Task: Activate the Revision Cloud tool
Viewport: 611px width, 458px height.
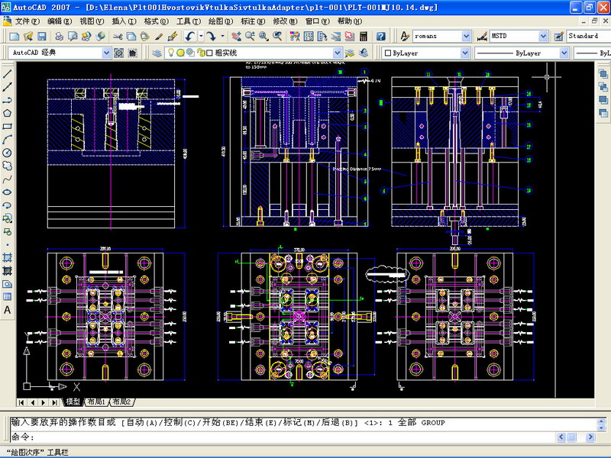Action: point(8,166)
